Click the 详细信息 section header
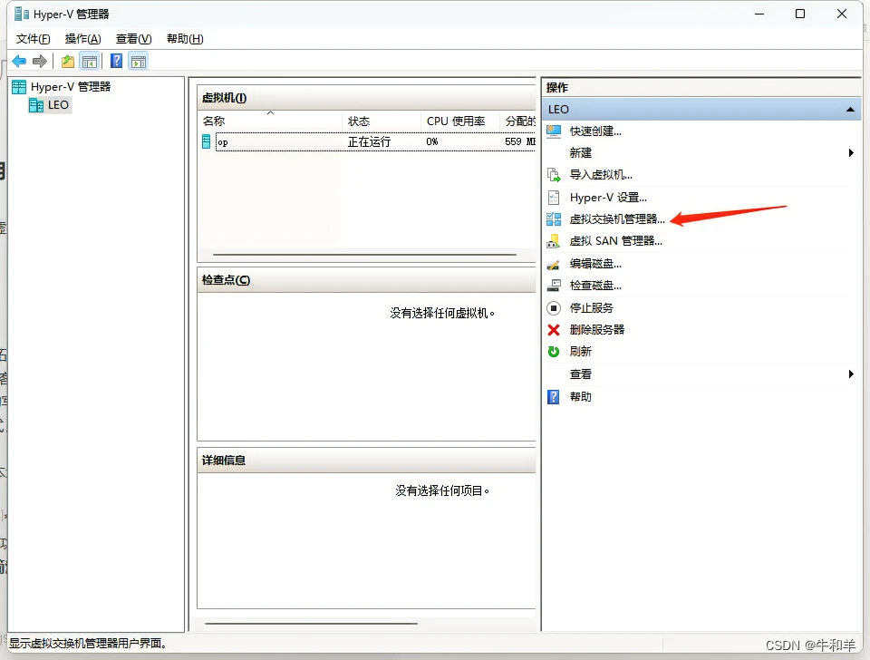The height and width of the screenshot is (660, 870). coord(366,461)
